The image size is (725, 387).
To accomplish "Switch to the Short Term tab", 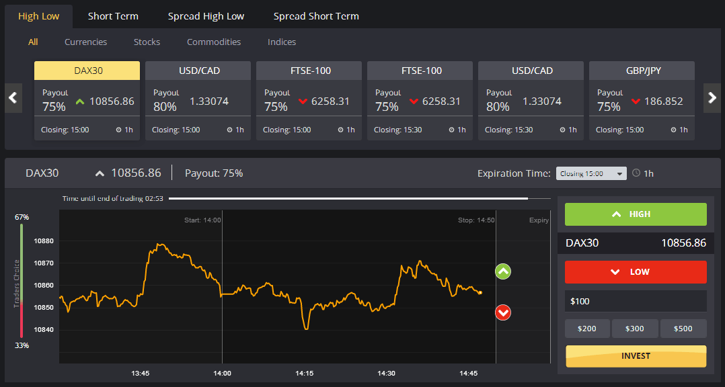I will (x=113, y=15).
